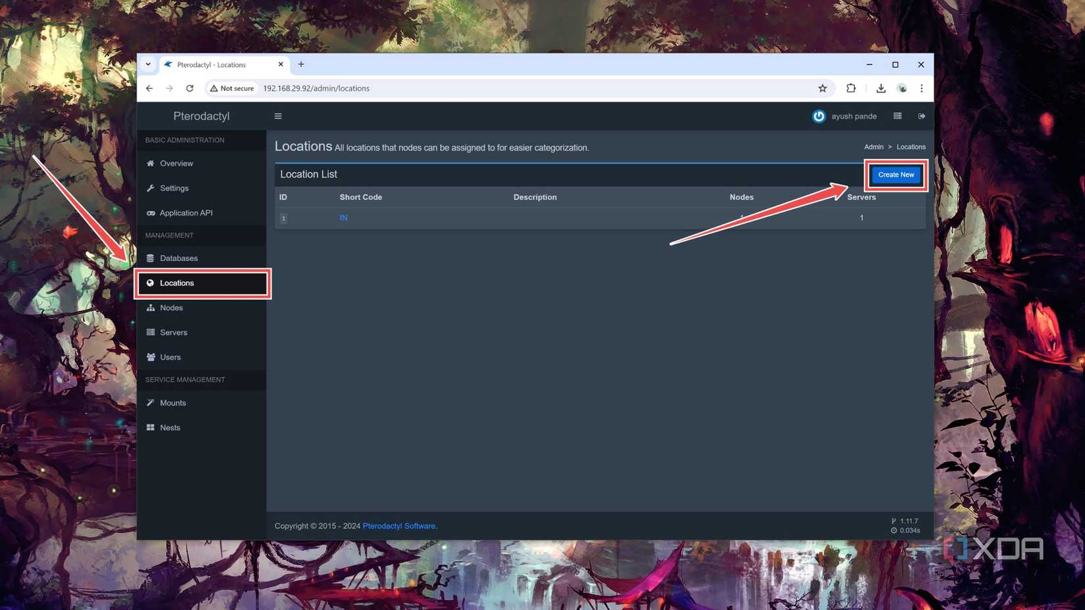Image resolution: width=1085 pixels, height=610 pixels.
Task: Go to the Users page
Action: coord(201,358)
